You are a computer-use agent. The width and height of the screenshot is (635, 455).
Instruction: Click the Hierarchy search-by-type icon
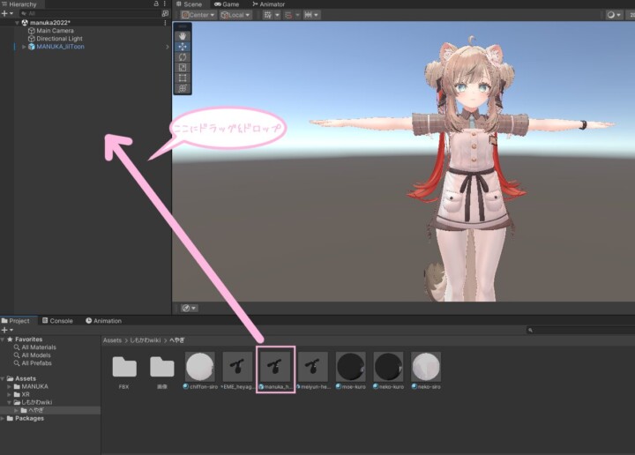(165, 13)
